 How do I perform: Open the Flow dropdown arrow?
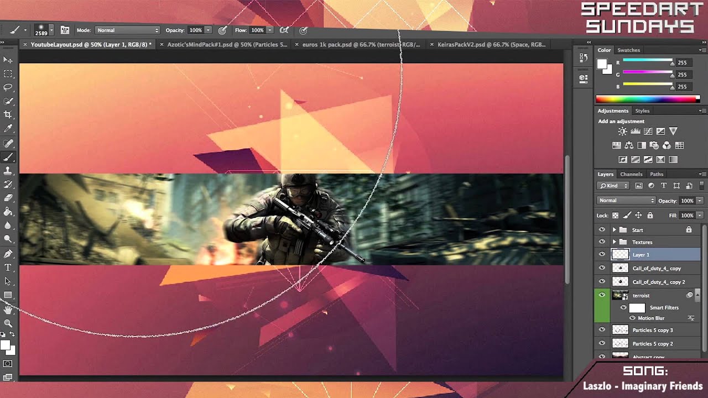(269, 30)
